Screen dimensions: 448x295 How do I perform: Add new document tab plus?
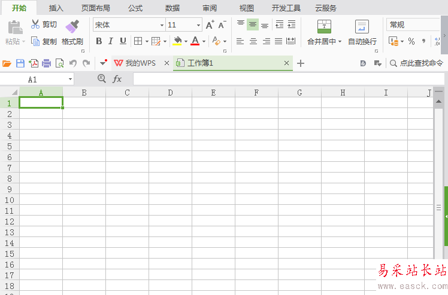pos(301,63)
